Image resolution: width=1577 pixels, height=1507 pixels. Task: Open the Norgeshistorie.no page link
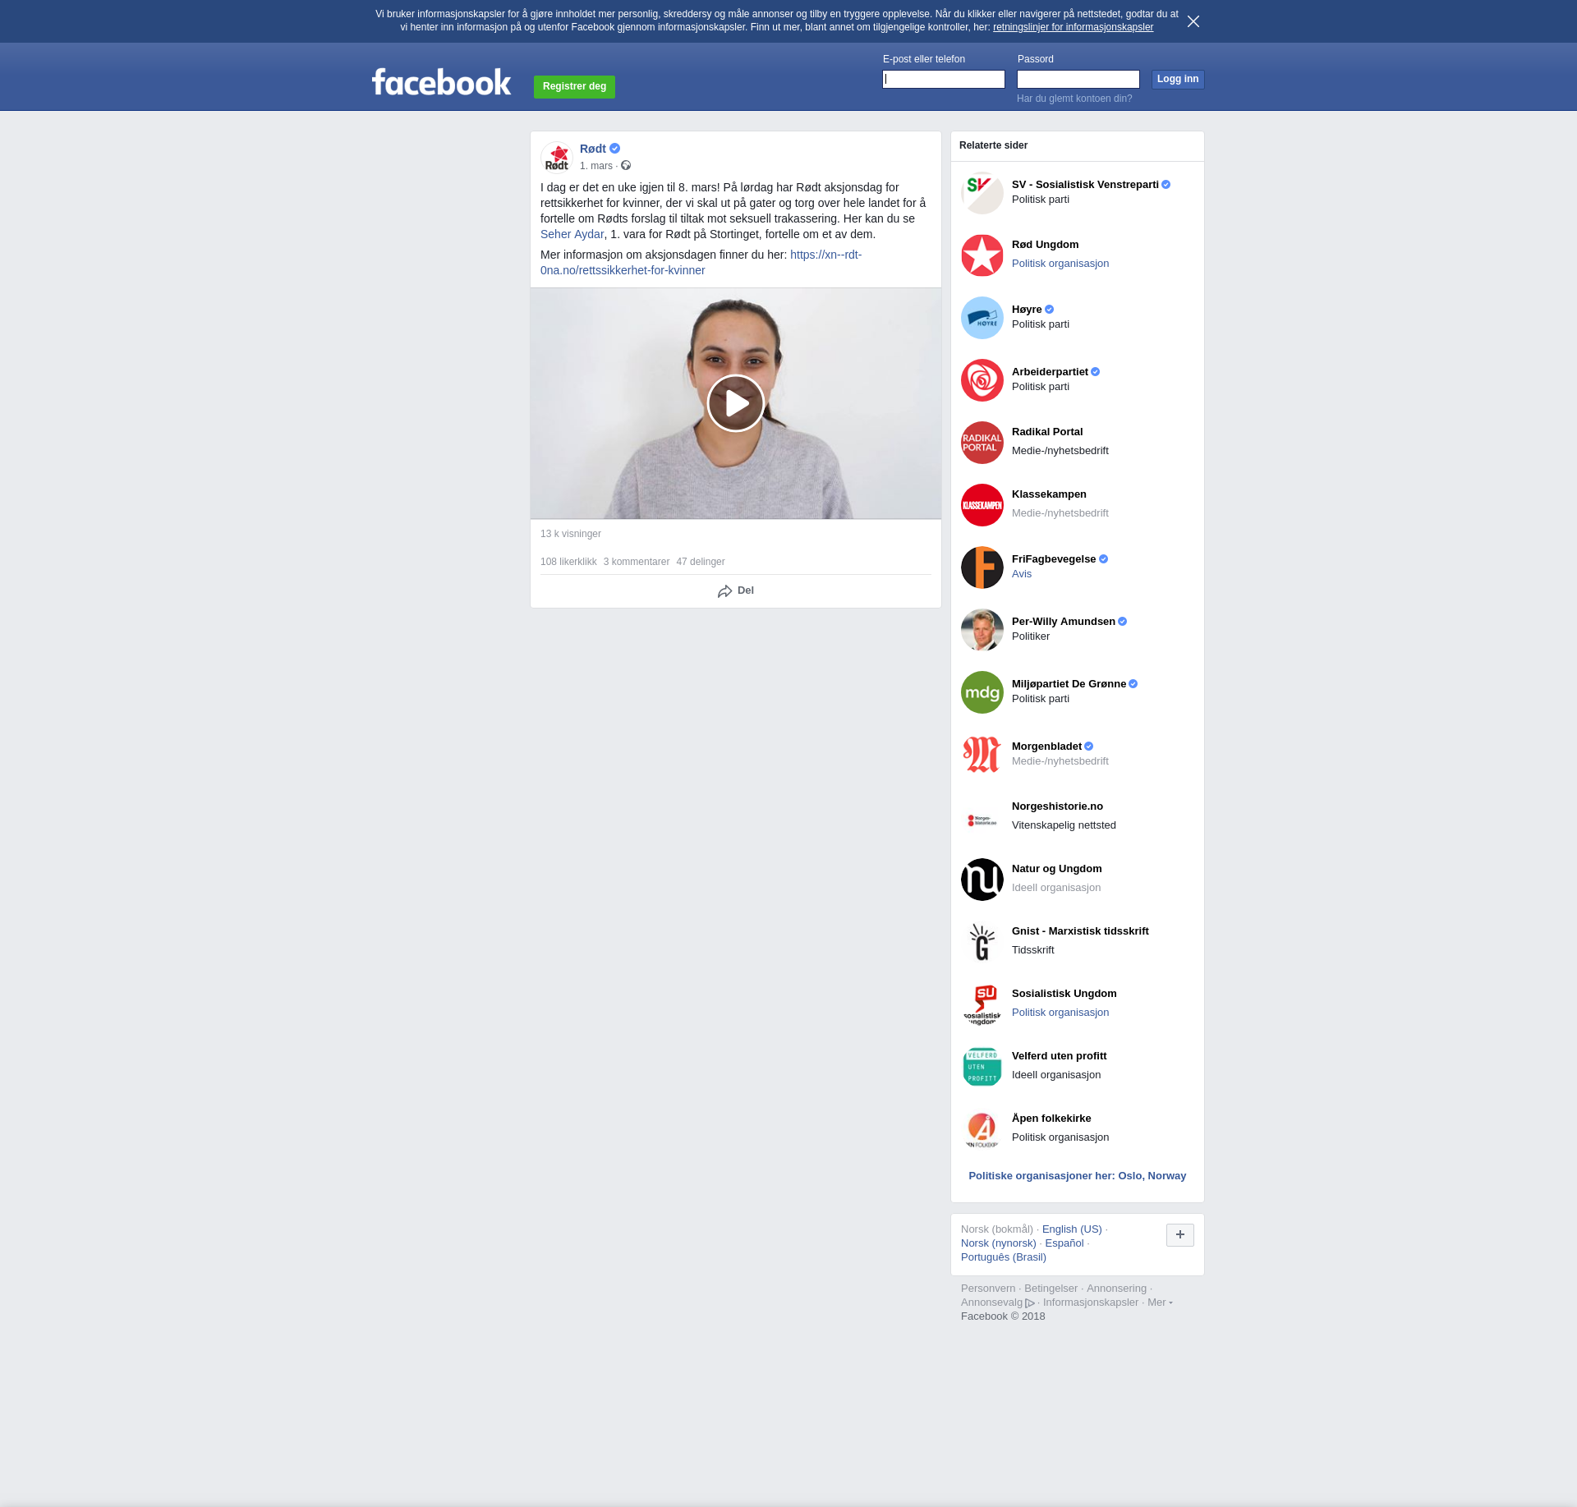point(1057,806)
